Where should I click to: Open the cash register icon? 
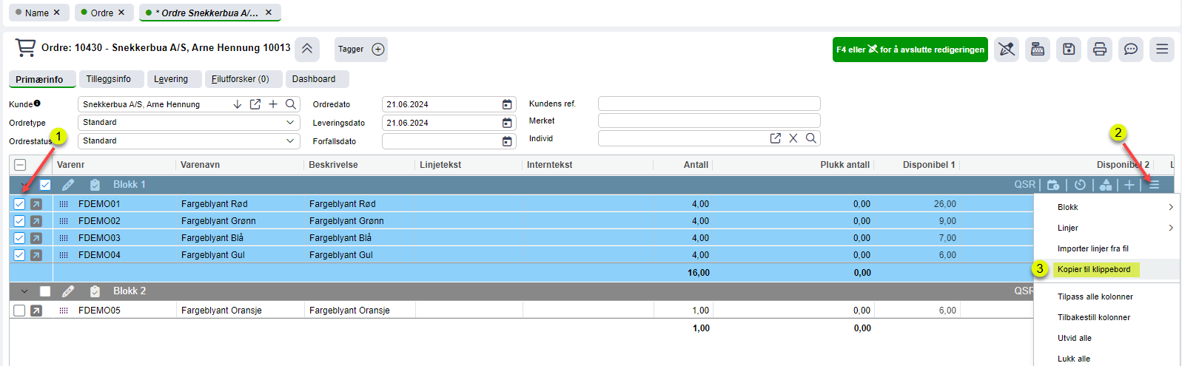coord(1038,50)
